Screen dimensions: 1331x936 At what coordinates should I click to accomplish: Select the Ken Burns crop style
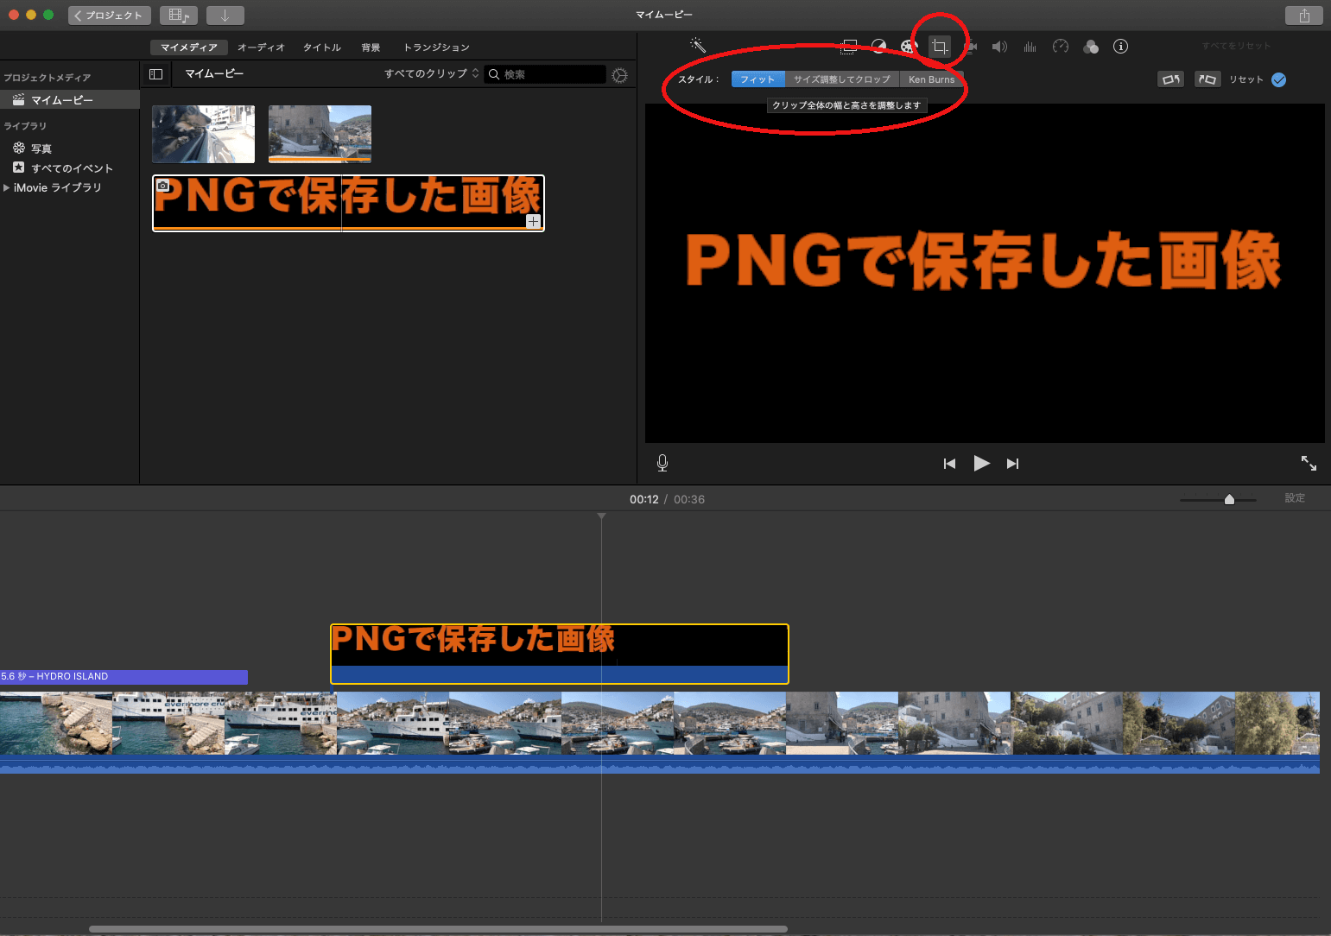pyautogui.click(x=931, y=79)
